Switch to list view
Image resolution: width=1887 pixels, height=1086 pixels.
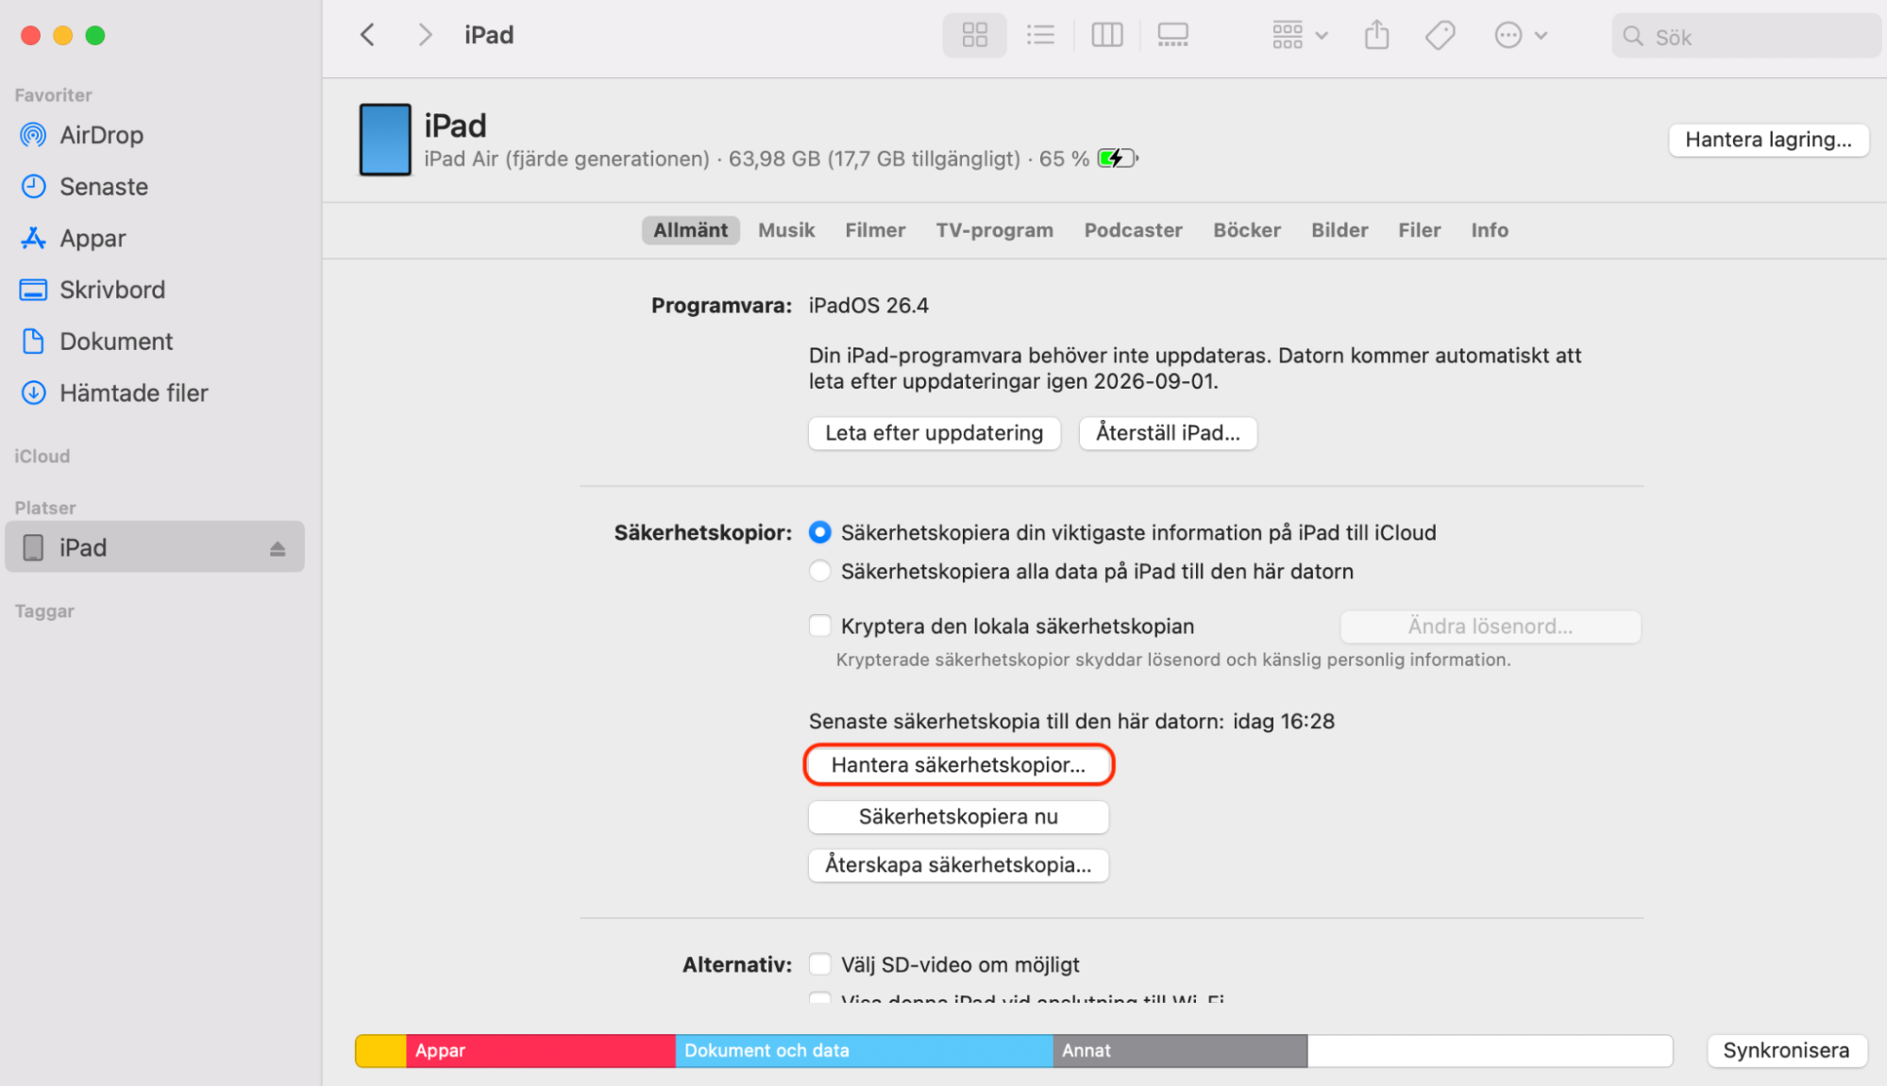point(1040,36)
